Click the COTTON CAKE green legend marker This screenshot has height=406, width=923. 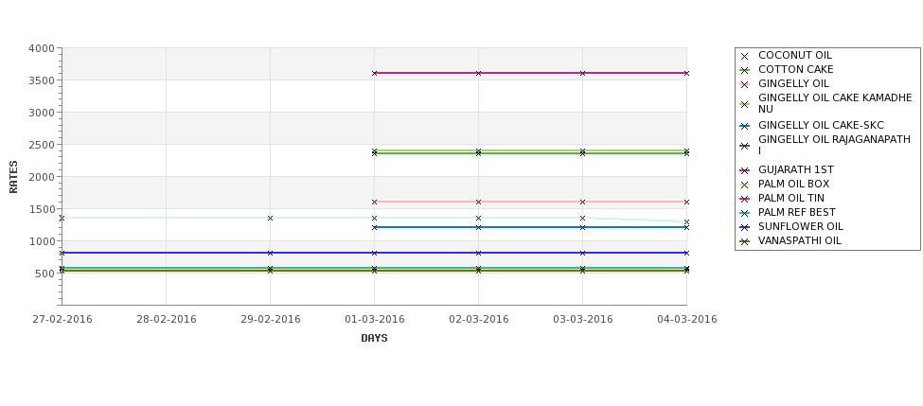pos(744,71)
